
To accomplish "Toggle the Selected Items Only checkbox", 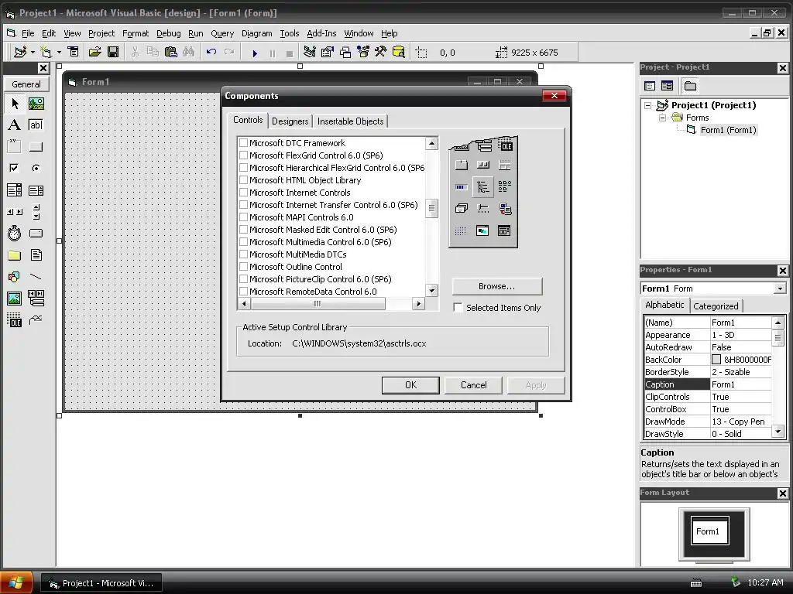I will pos(458,308).
